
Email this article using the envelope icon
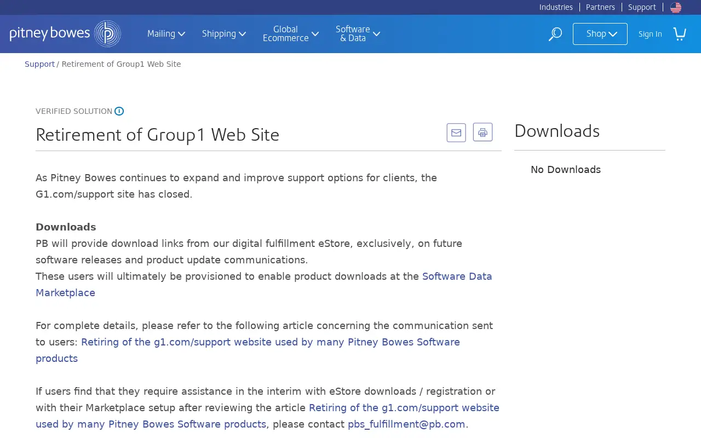pyautogui.click(x=456, y=132)
